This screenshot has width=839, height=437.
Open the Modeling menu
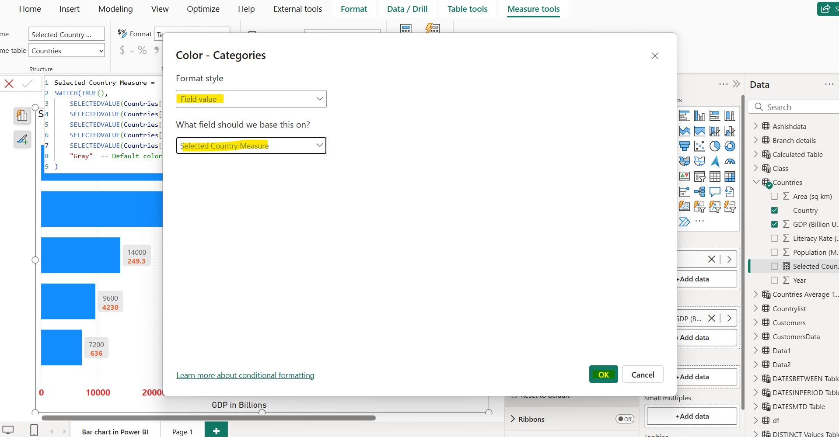point(115,9)
